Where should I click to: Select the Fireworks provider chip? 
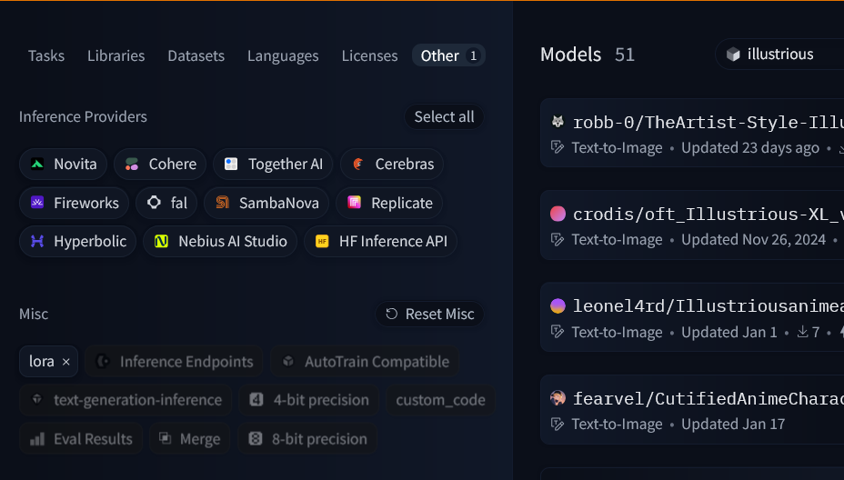[75, 203]
